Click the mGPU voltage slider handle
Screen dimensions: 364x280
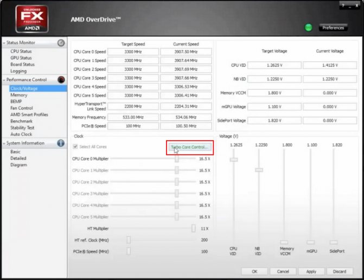pyautogui.click(x=311, y=243)
